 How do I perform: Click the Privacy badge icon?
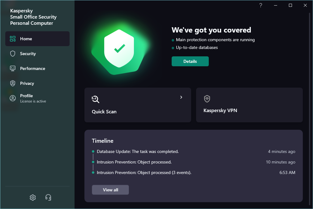coord(13,83)
